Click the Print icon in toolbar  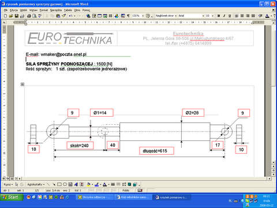[x=29, y=16]
